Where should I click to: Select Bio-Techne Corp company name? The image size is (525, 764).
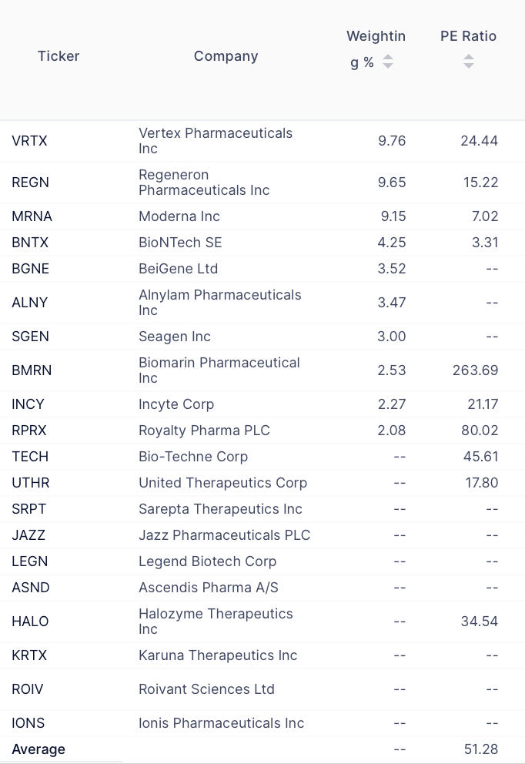(193, 457)
